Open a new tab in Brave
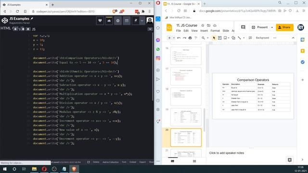 (x=52, y=4)
